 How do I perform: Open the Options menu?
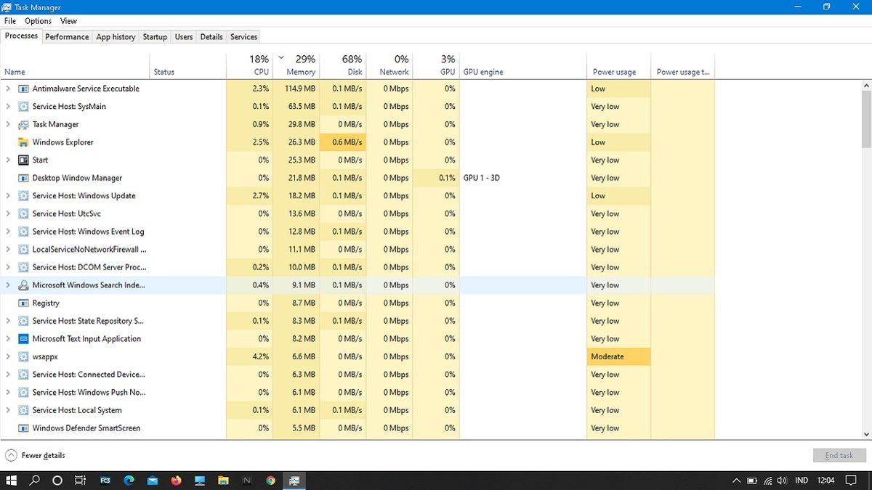(37, 20)
